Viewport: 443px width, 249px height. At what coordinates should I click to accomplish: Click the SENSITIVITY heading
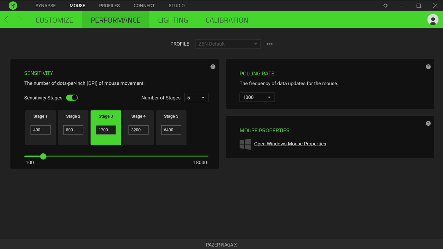pos(38,73)
